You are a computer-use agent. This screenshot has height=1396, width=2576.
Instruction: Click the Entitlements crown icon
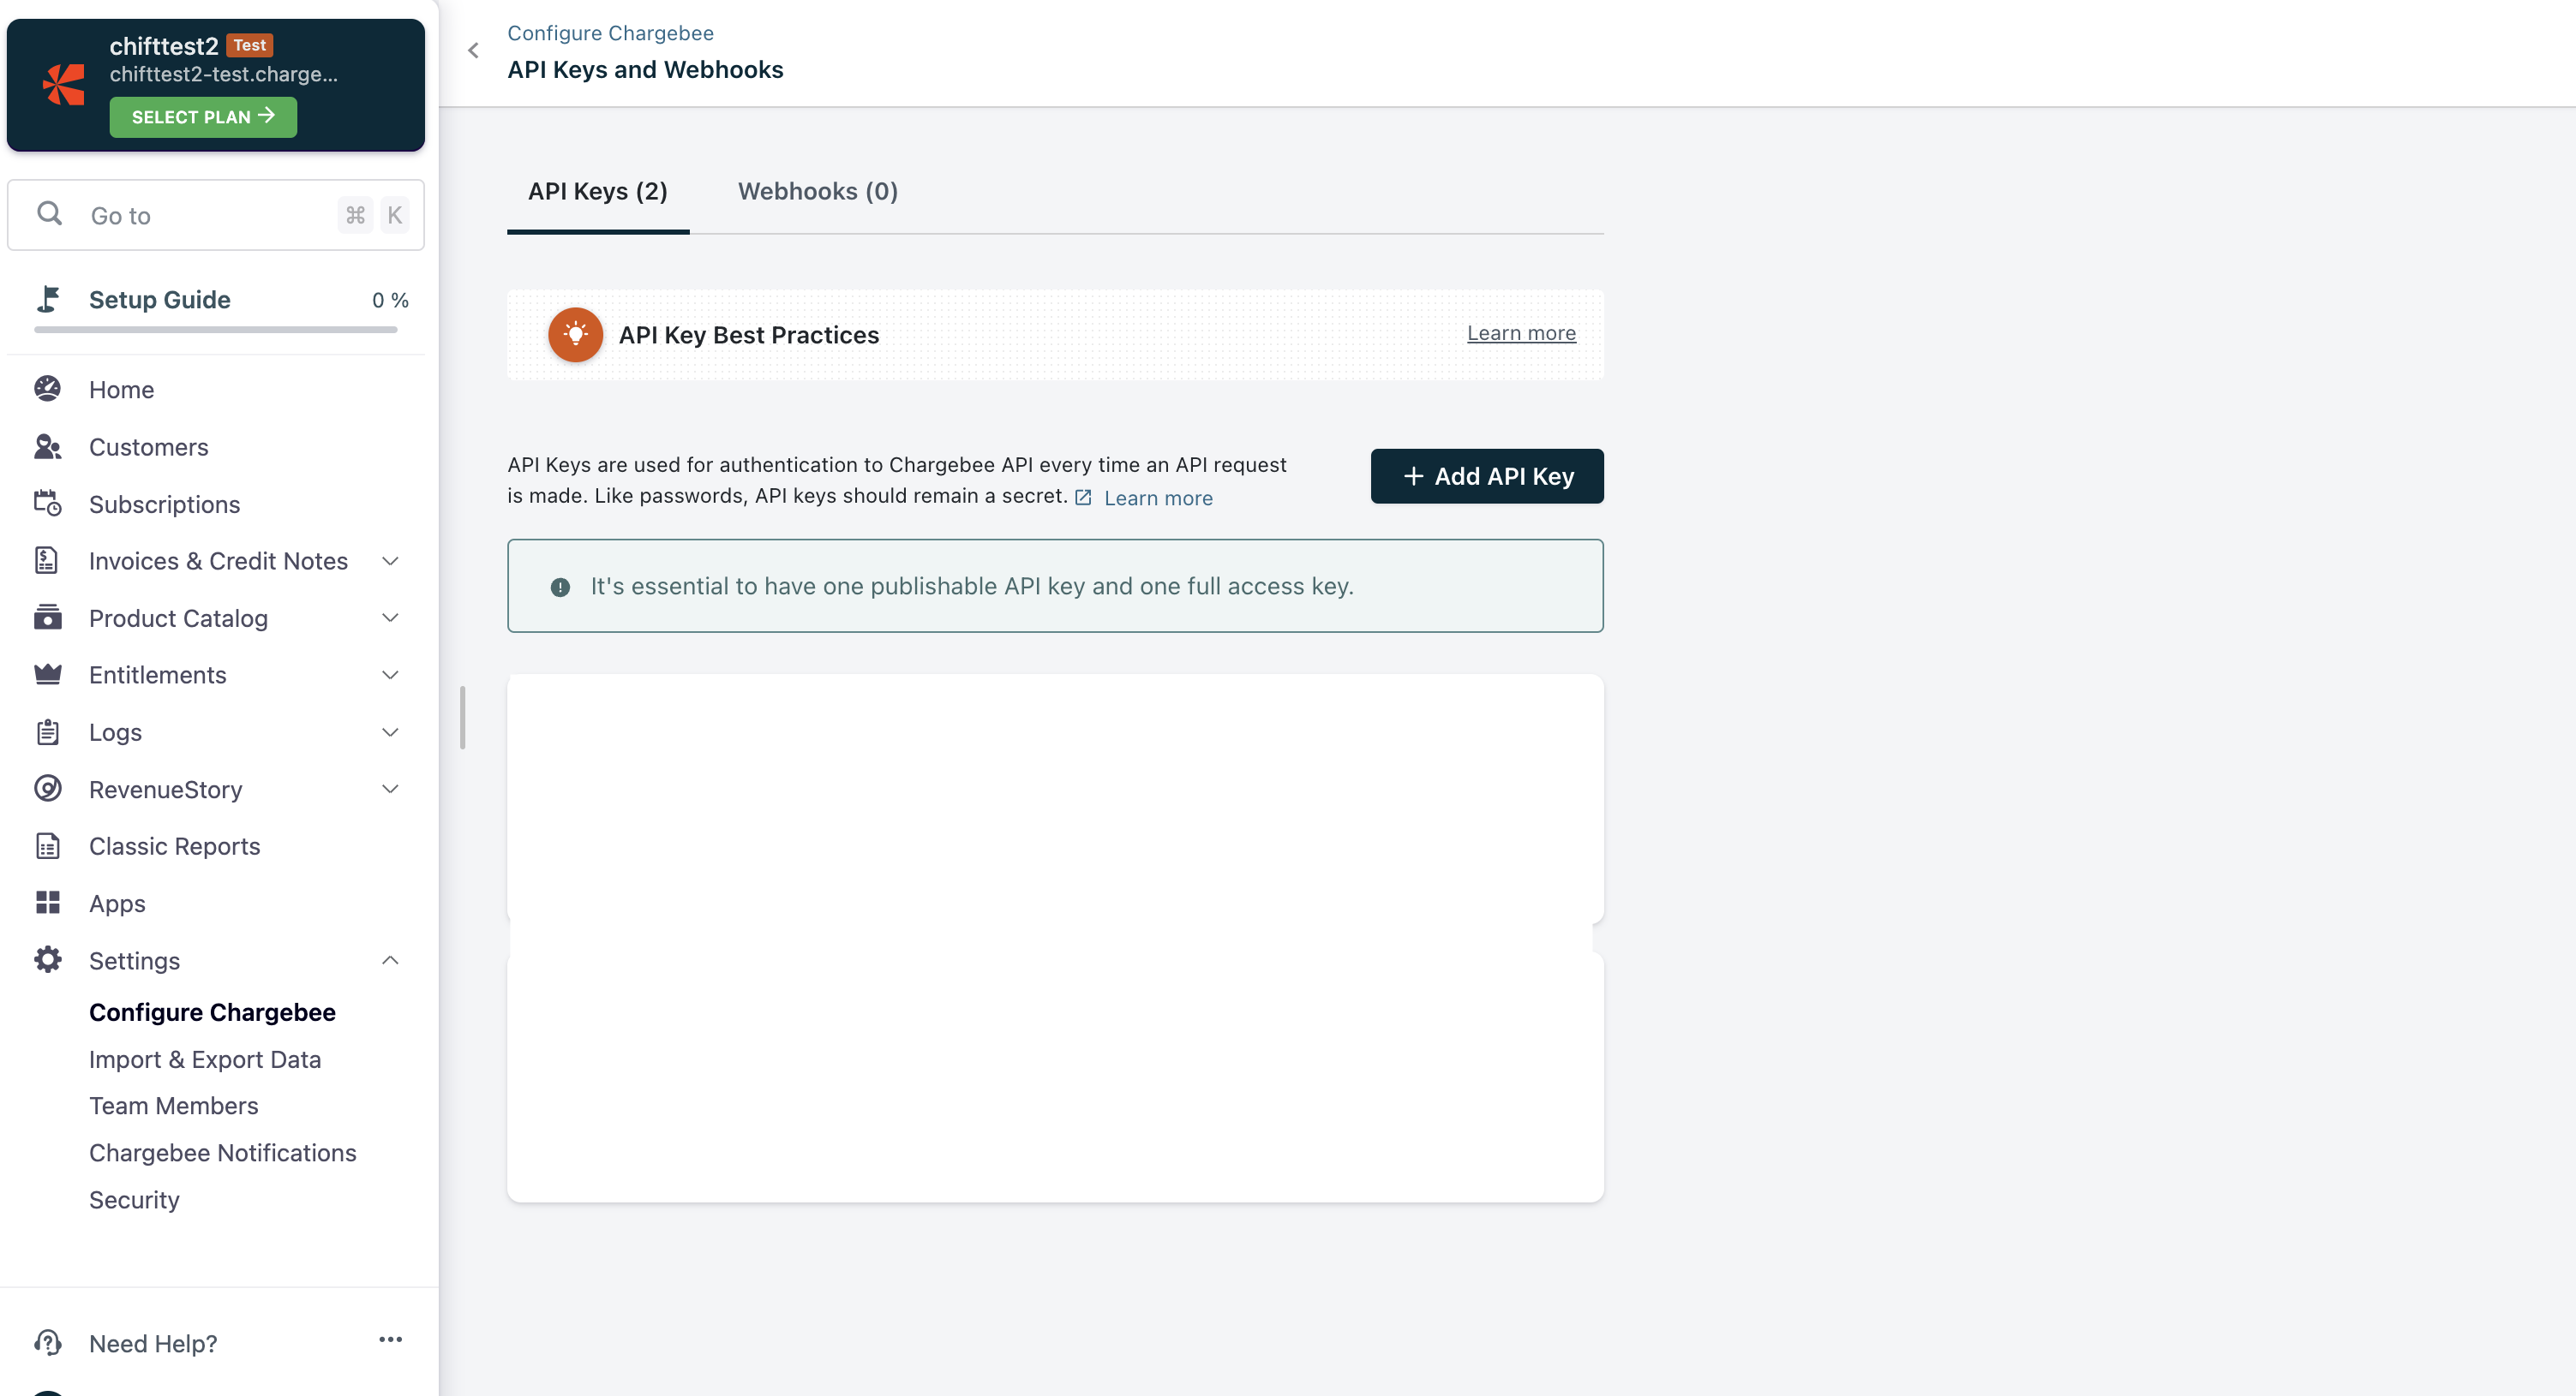point(47,675)
